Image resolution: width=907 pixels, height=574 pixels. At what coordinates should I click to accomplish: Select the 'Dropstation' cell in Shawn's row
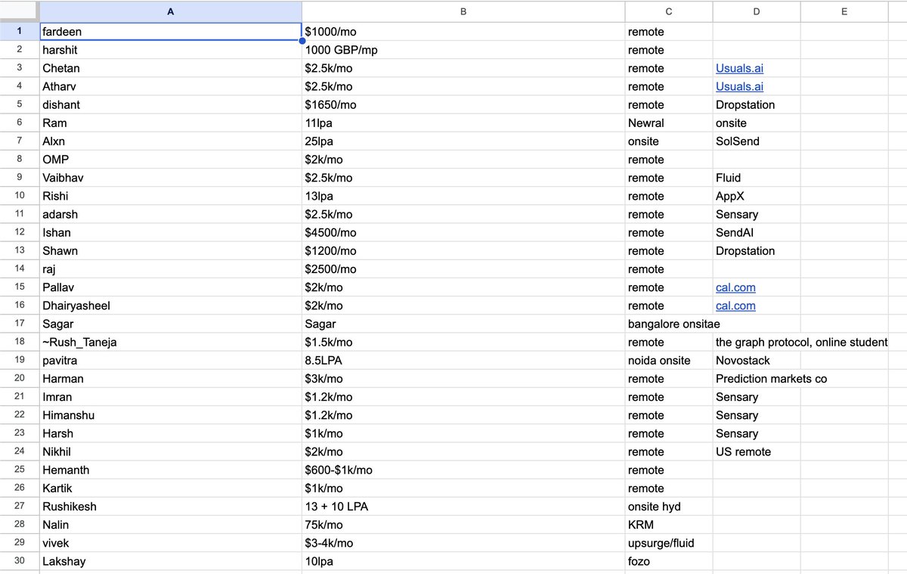757,251
